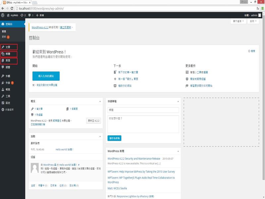Click the translate icon in address bar
This screenshot has width=265, height=199.
point(258,8)
